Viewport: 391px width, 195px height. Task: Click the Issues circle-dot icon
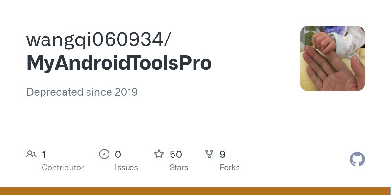[104, 154]
